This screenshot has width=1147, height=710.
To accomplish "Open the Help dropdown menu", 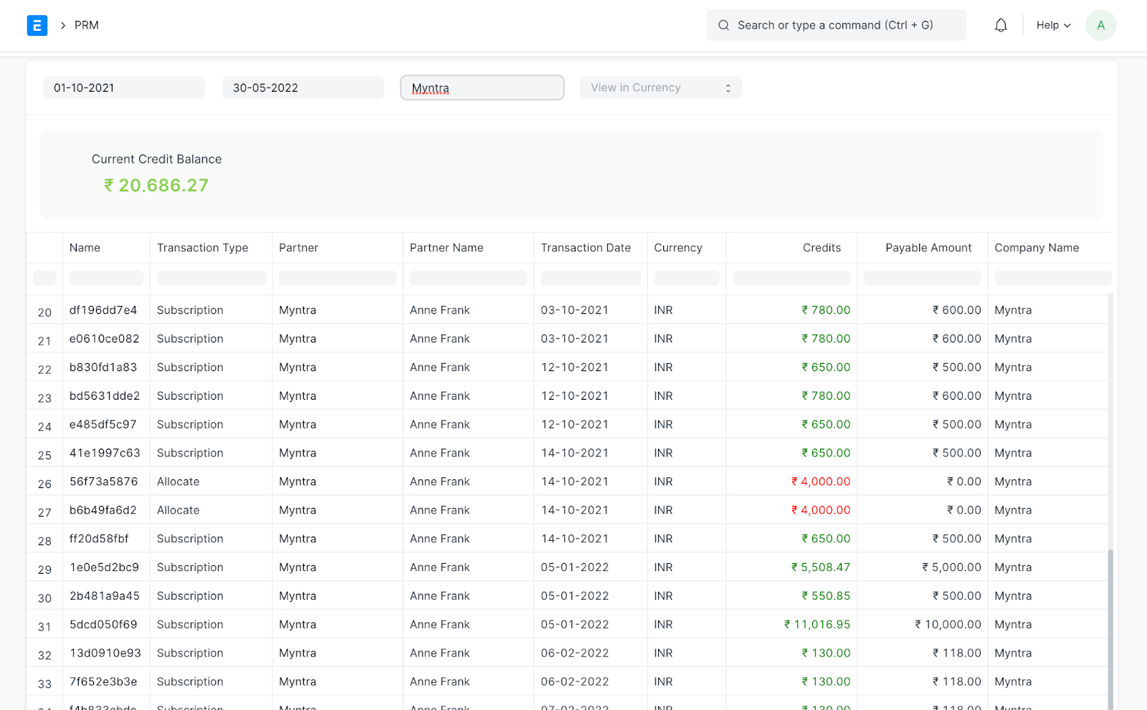I will [1053, 26].
